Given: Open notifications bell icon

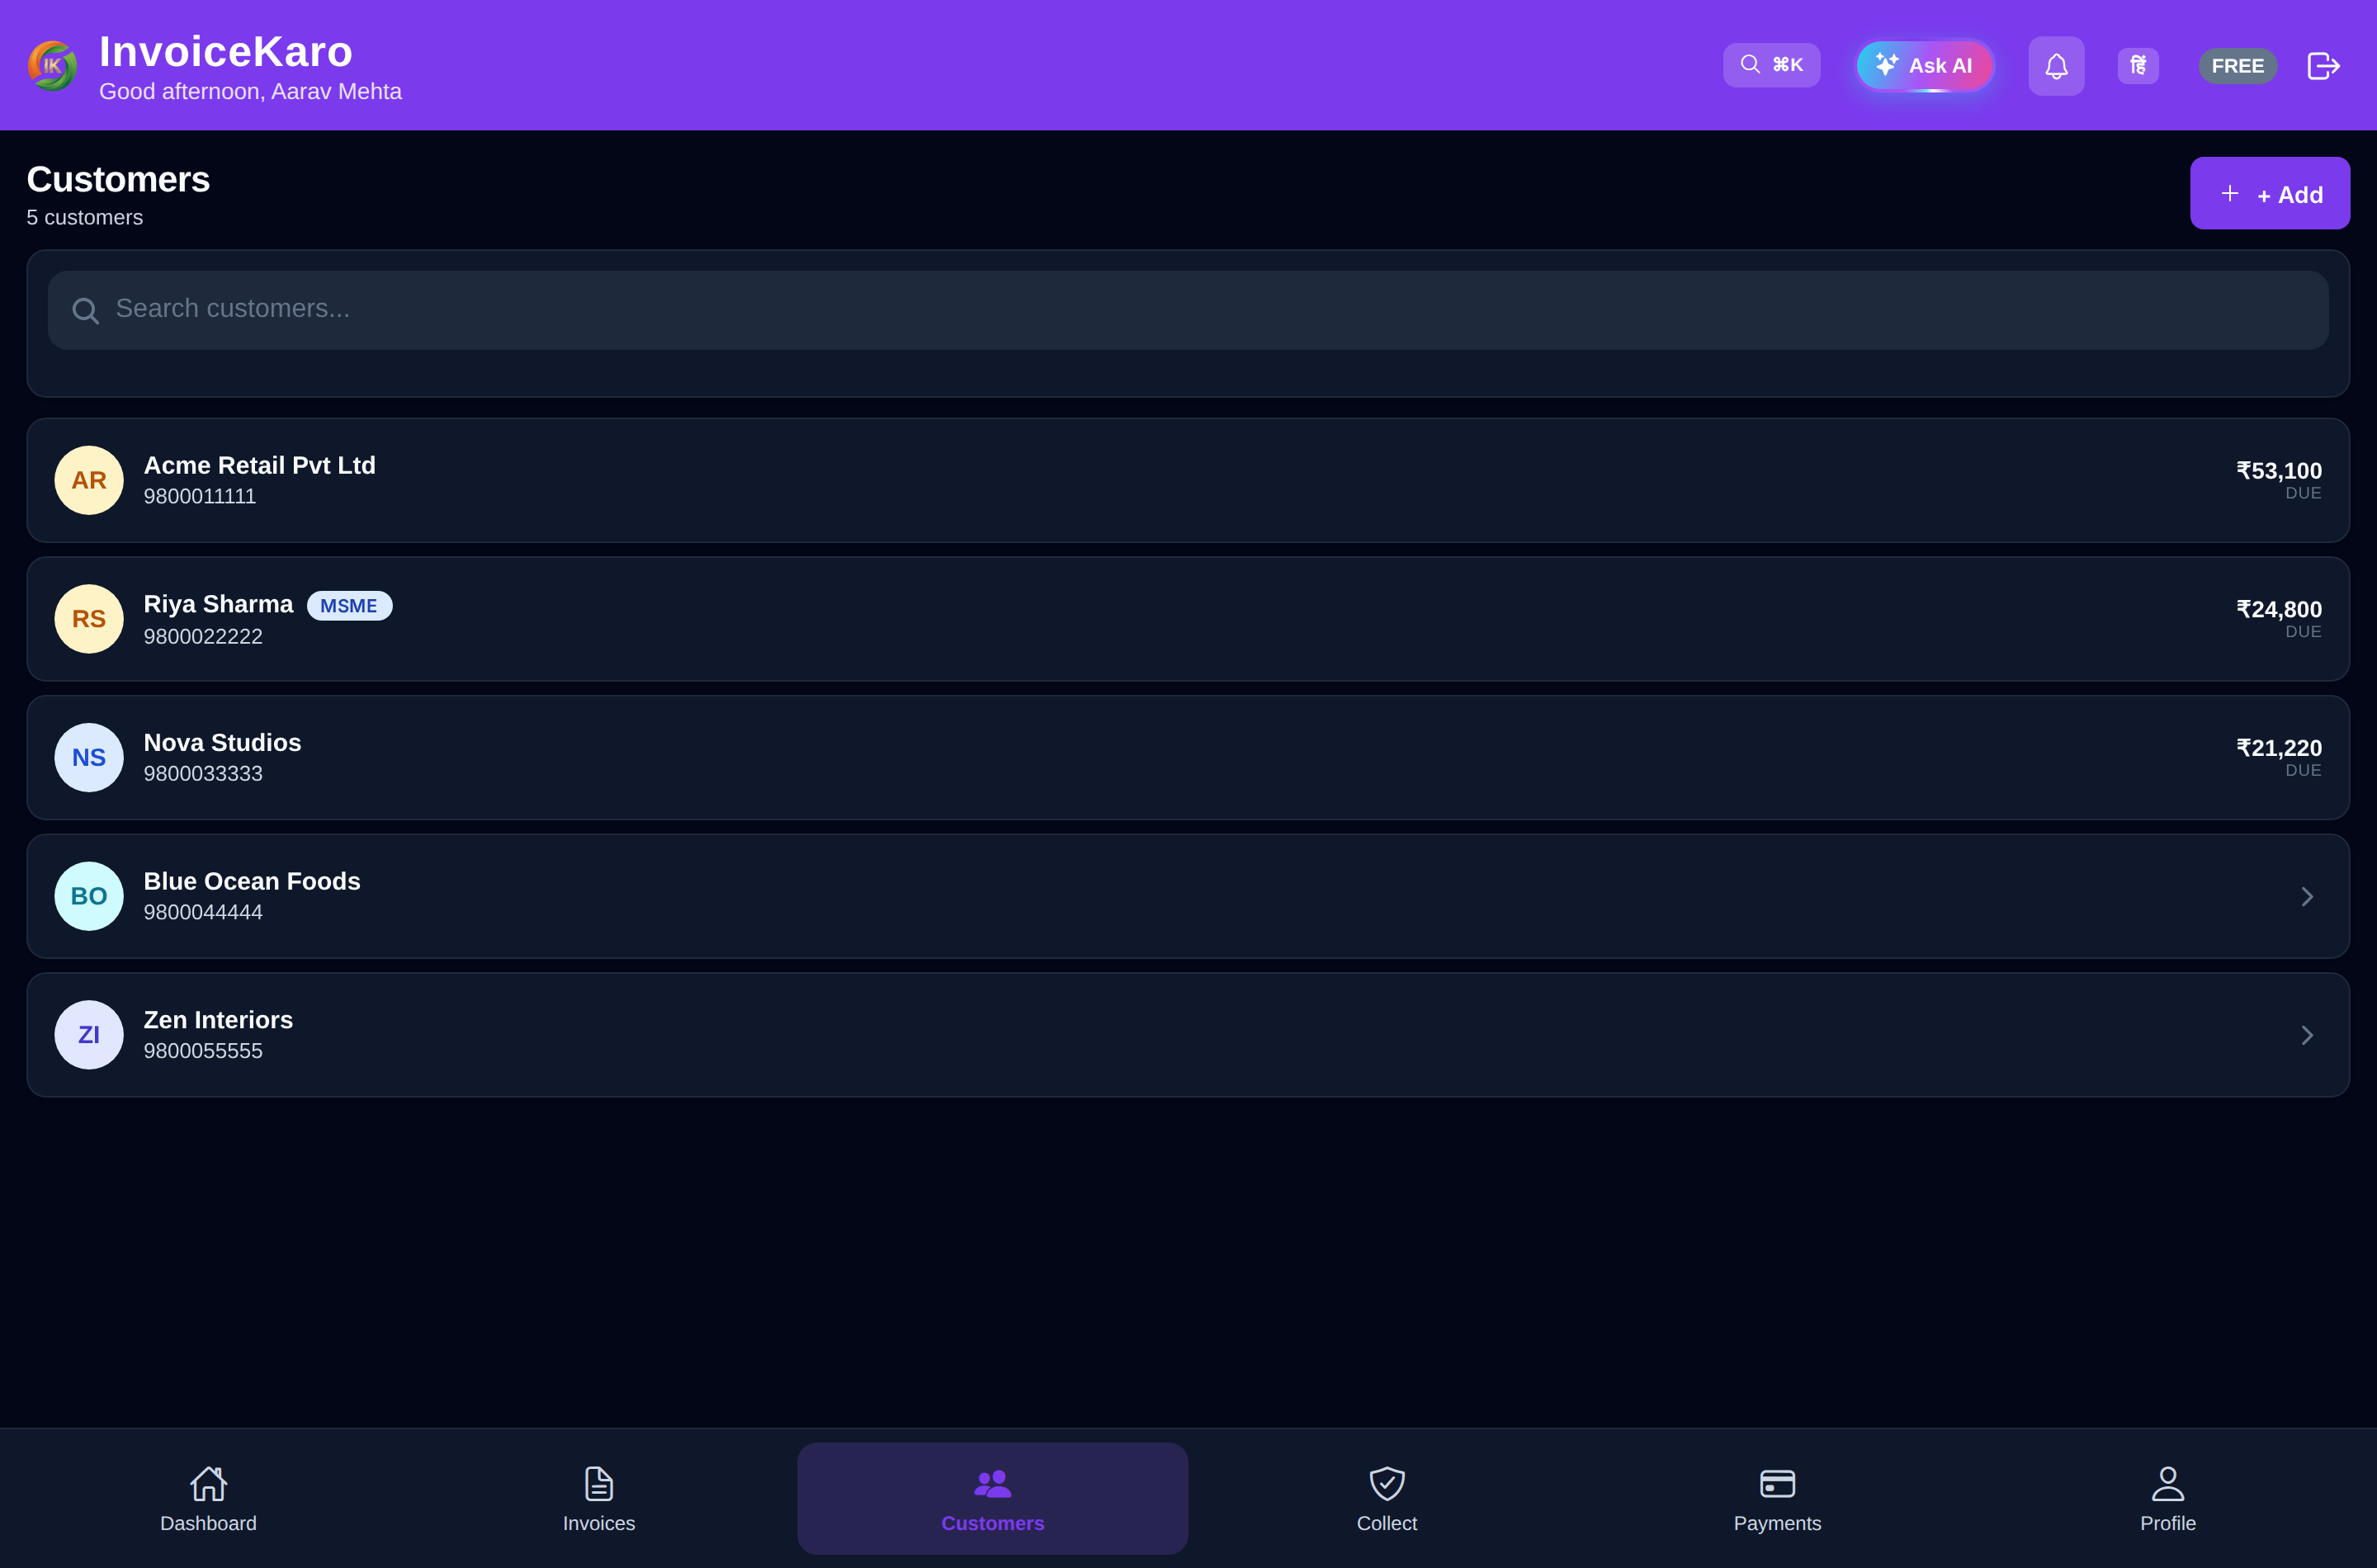Looking at the screenshot, I should 2056,66.
